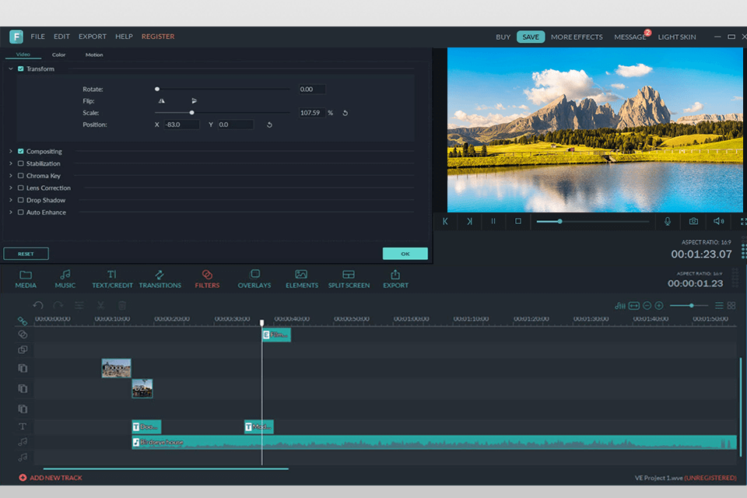Click the trash delete icon
Viewport: 747px width, 498px height.
122,305
